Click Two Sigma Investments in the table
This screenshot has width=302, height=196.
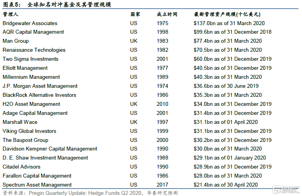(x=31, y=59)
